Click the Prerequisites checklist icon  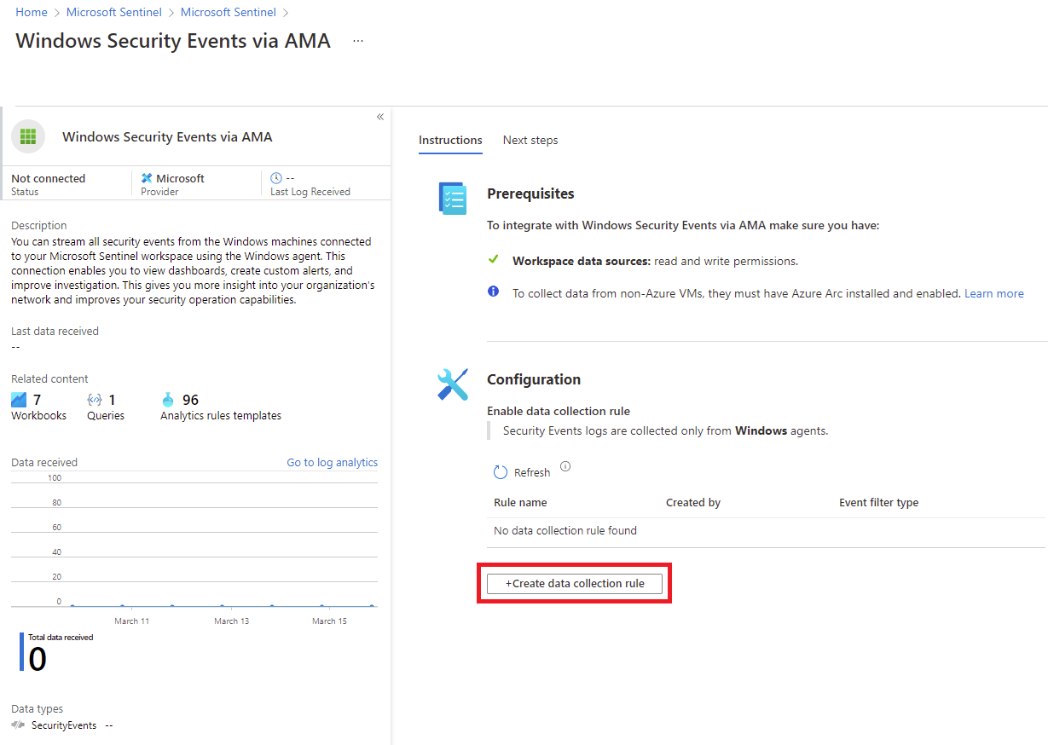pyautogui.click(x=453, y=198)
